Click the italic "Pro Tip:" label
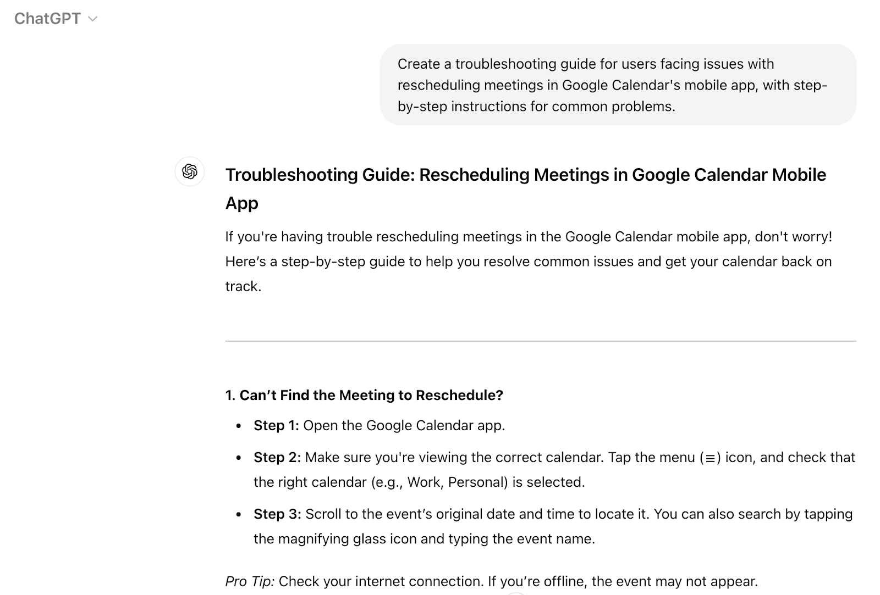This screenshot has width=880, height=595. tap(250, 581)
